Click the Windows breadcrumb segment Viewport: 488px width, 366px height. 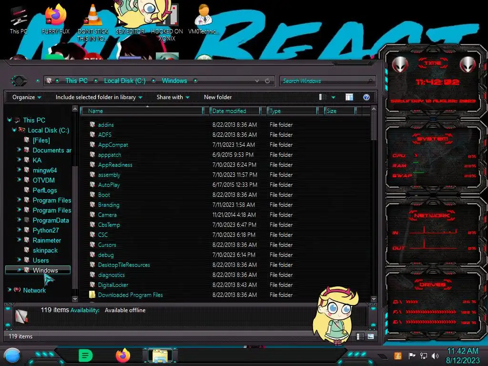click(174, 81)
